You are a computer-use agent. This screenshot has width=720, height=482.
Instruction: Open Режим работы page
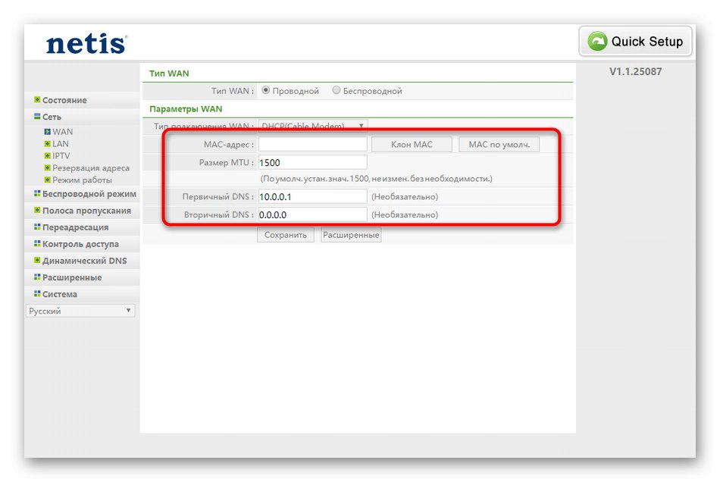click(82, 180)
